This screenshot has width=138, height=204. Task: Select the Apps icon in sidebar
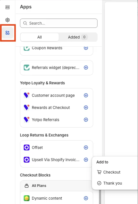8,33
